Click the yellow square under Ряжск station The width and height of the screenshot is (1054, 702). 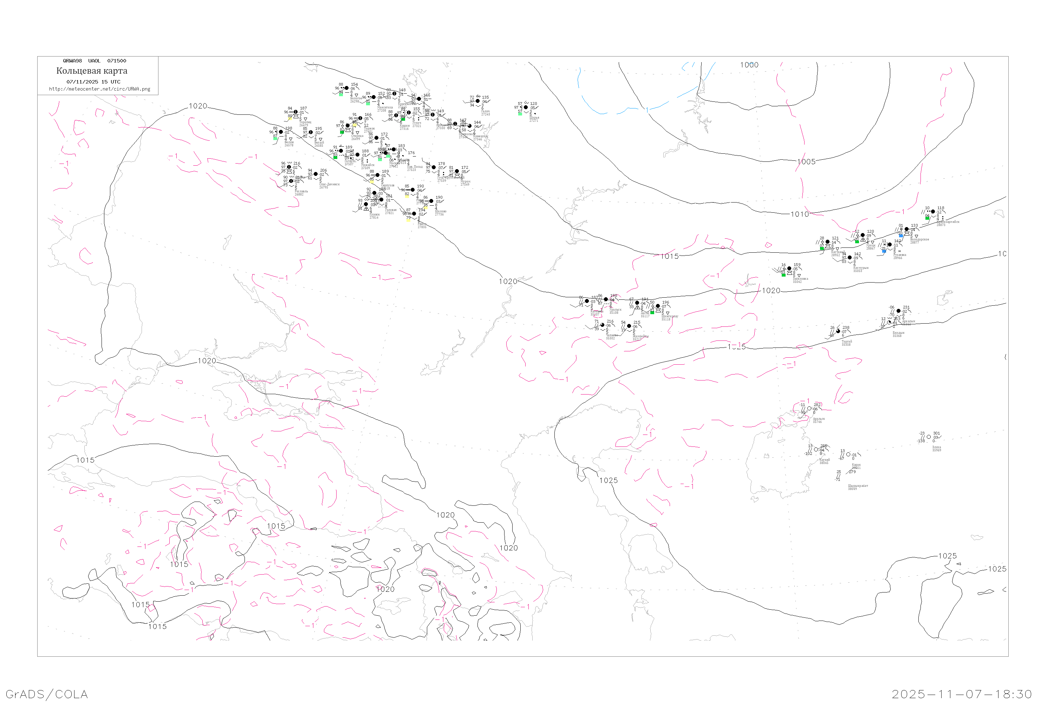click(x=408, y=220)
